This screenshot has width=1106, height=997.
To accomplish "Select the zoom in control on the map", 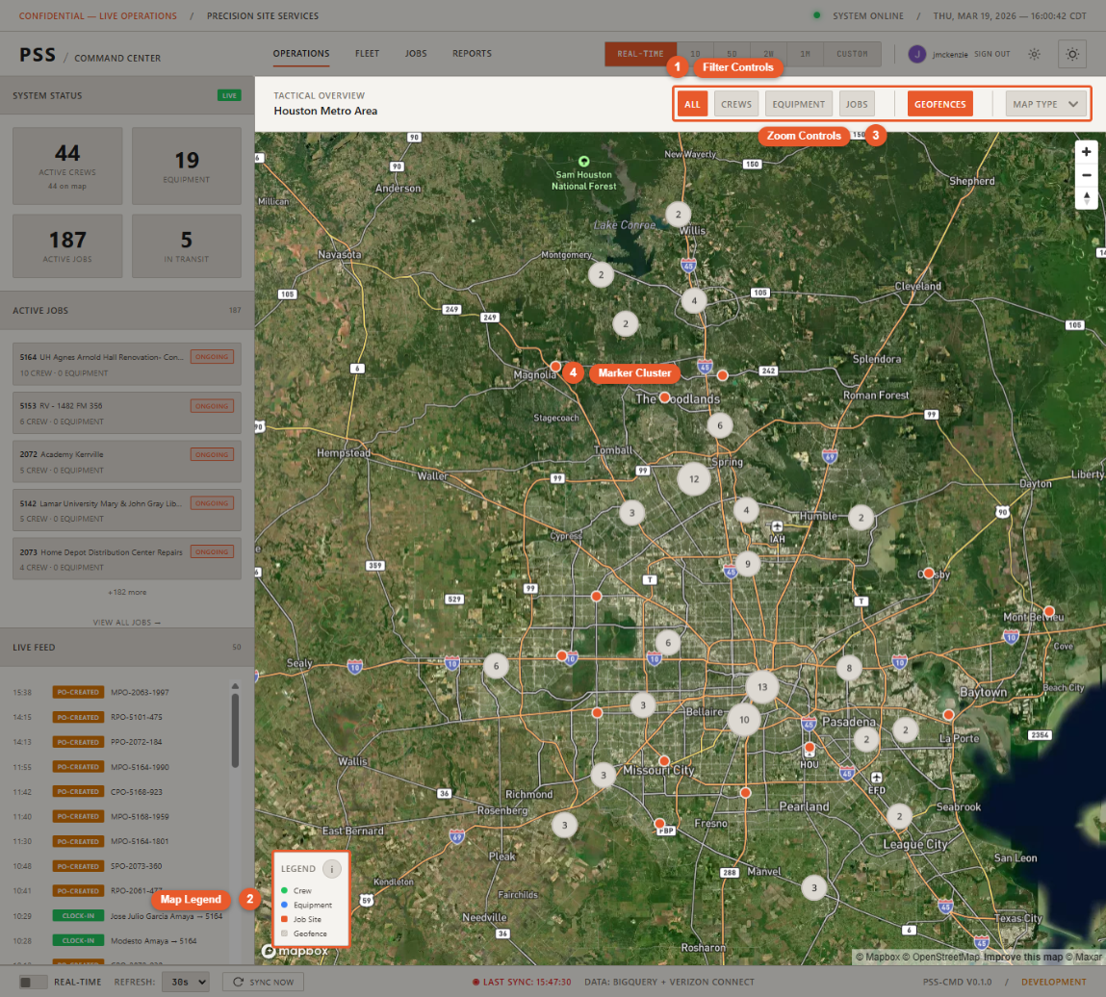I will coord(1086,151).
